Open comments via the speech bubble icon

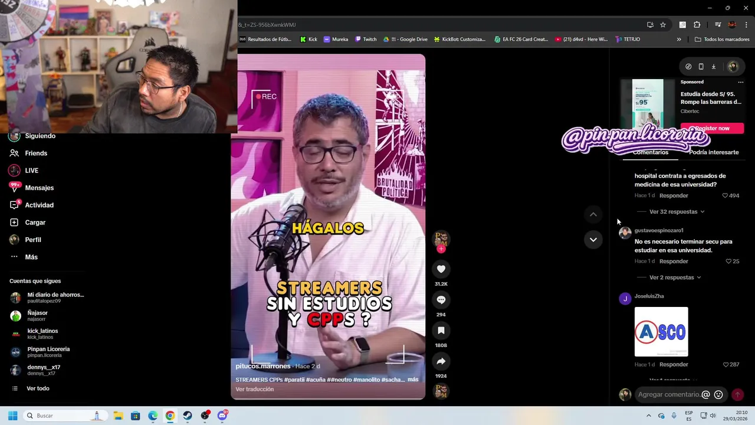441,300
